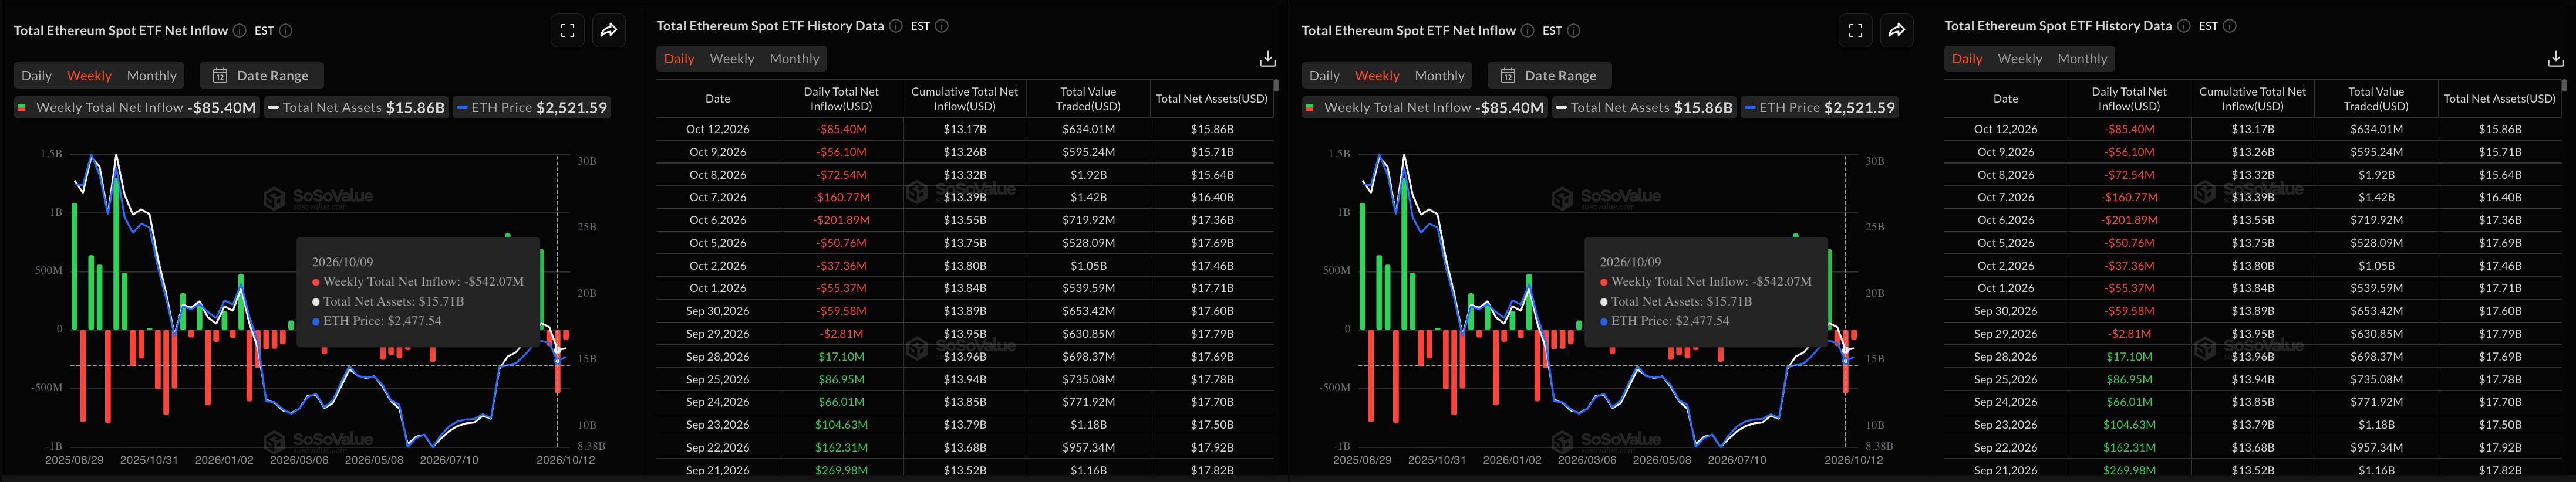Image resolution: width=2576 pixels, height=482 pixels.
Task: Open Date Range picker on the rightmost chart
Action: 1549,76
